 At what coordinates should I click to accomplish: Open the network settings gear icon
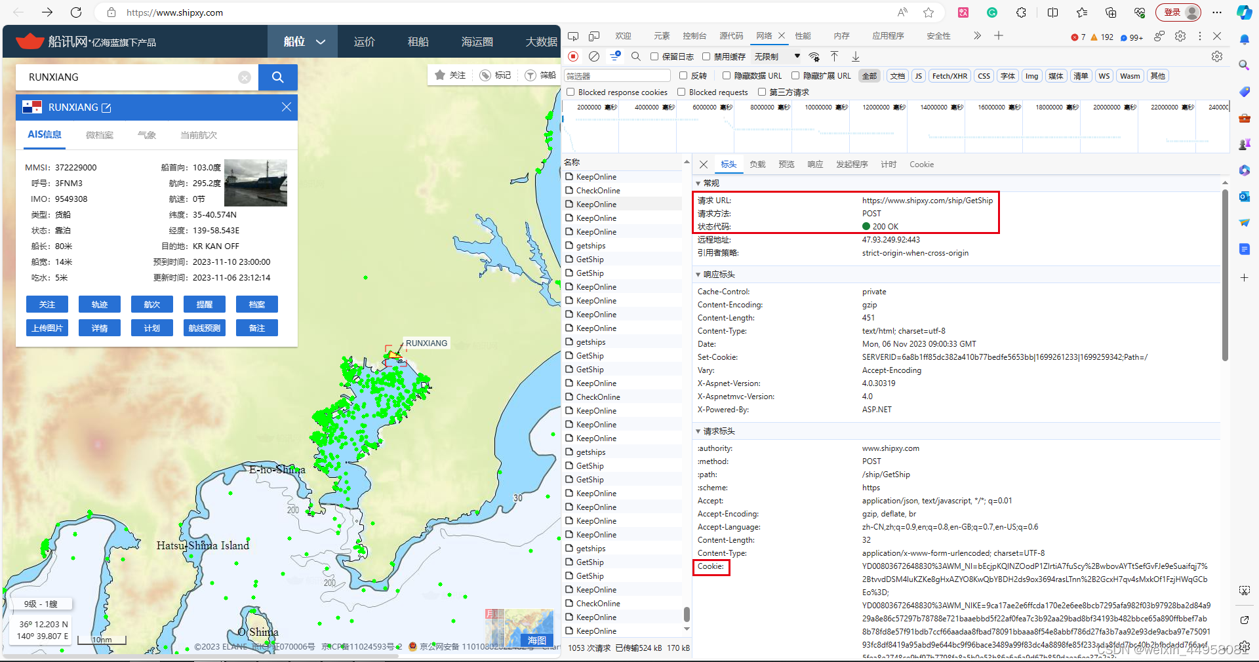point(1217,56)
